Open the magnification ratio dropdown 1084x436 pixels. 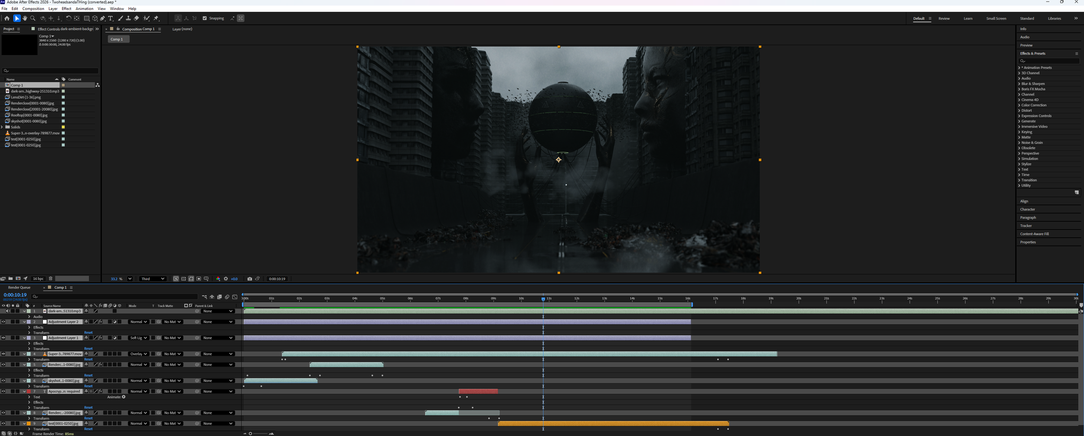click(130, 278)
